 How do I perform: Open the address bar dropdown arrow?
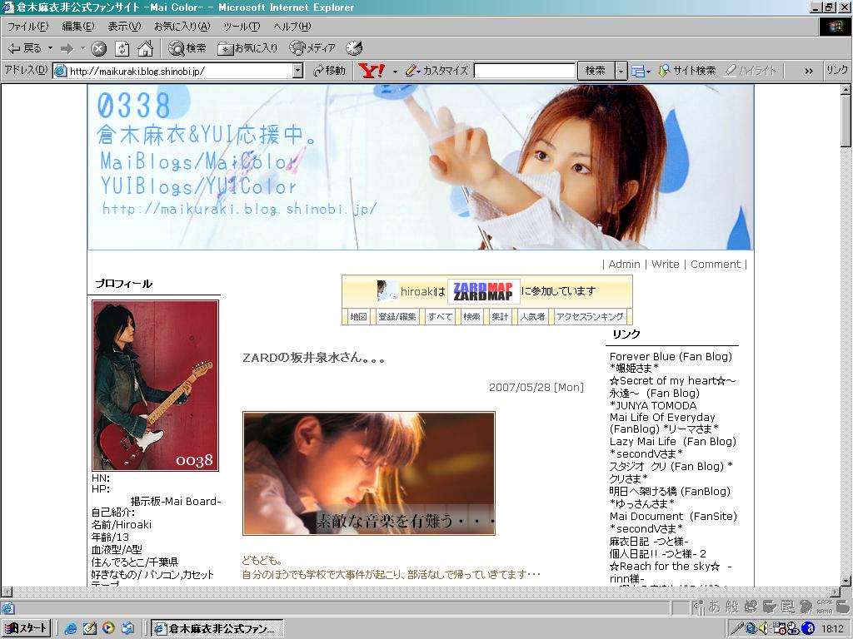(297, 71)
